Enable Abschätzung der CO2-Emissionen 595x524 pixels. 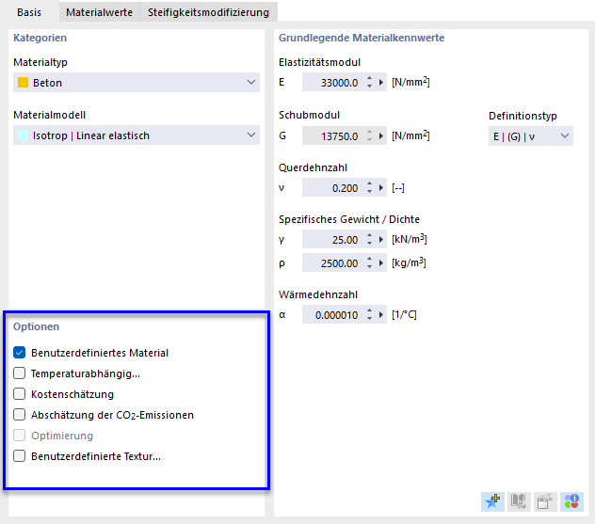click(x=20, y=415)
